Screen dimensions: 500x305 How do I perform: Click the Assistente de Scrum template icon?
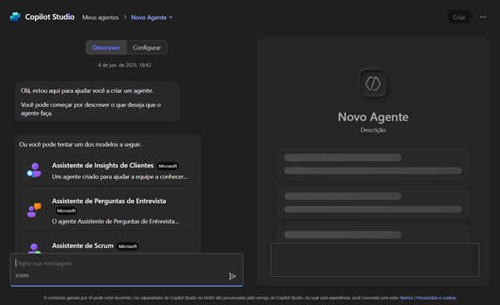pos(34,248)
